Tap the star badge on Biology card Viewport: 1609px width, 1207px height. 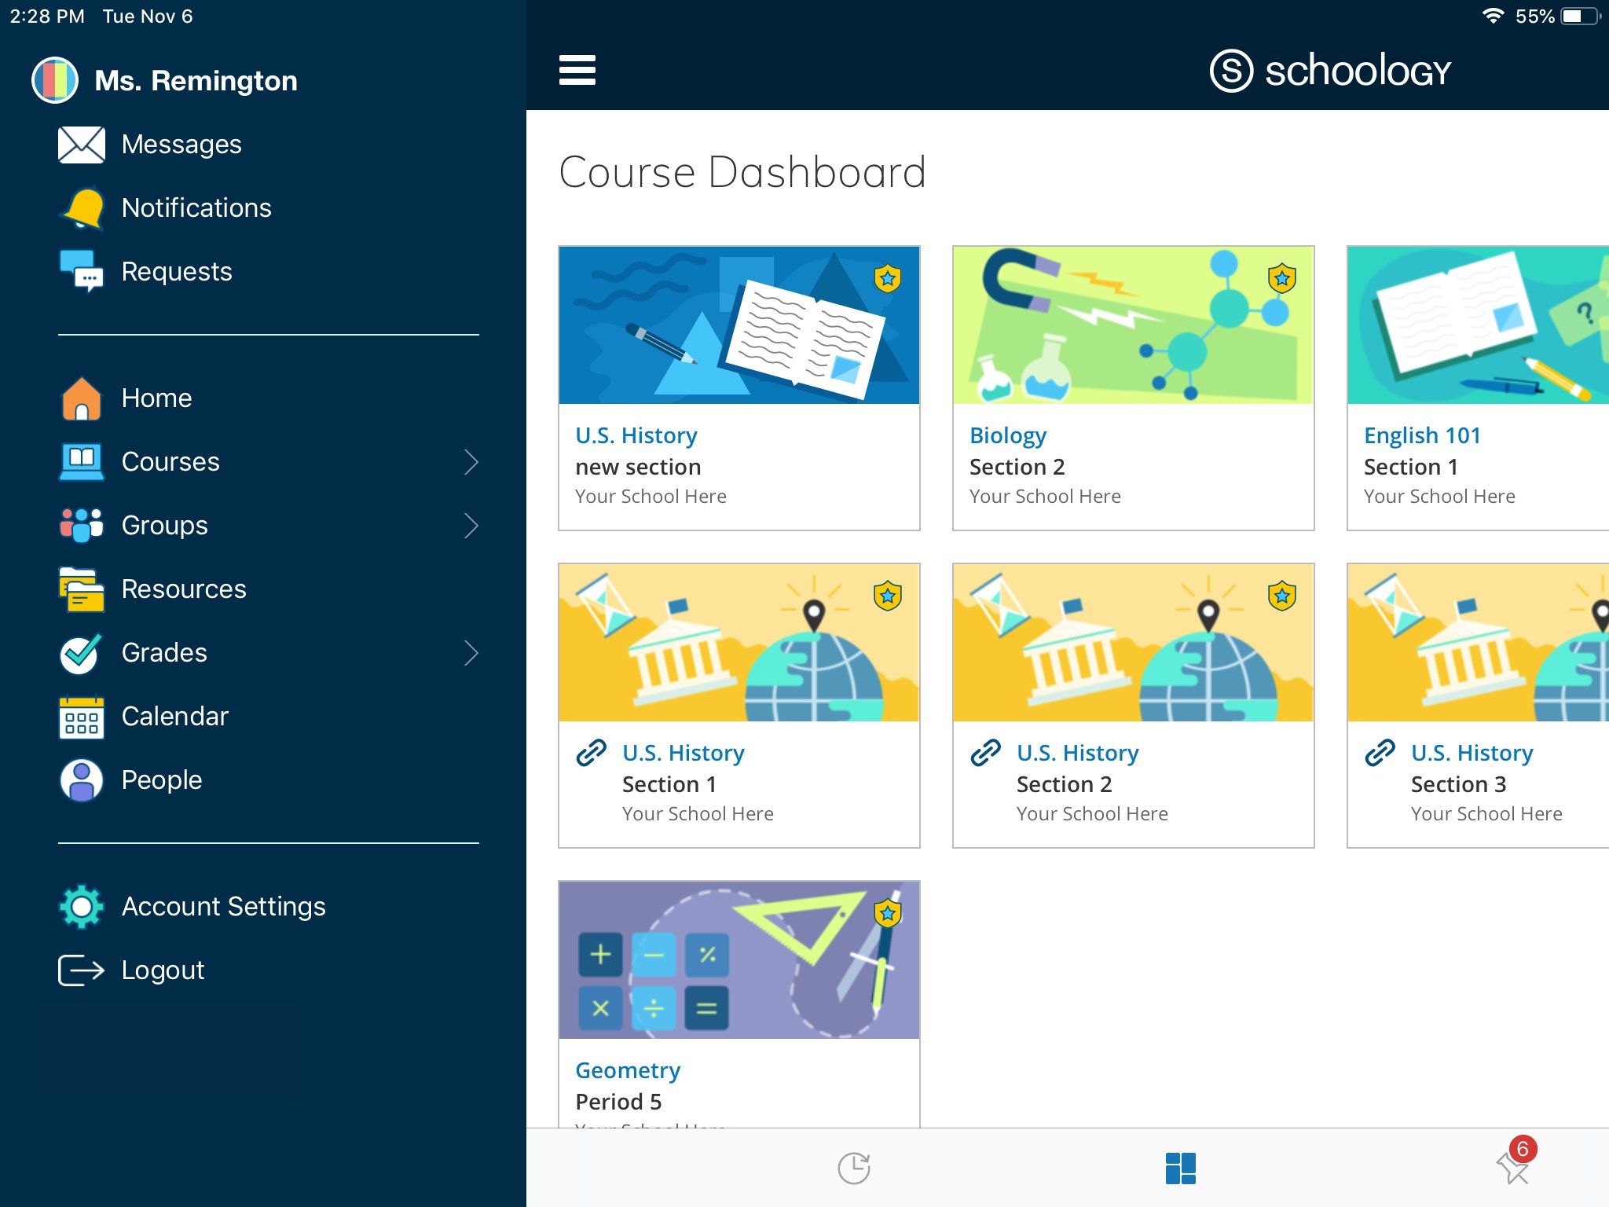[x=1281, y=278]
